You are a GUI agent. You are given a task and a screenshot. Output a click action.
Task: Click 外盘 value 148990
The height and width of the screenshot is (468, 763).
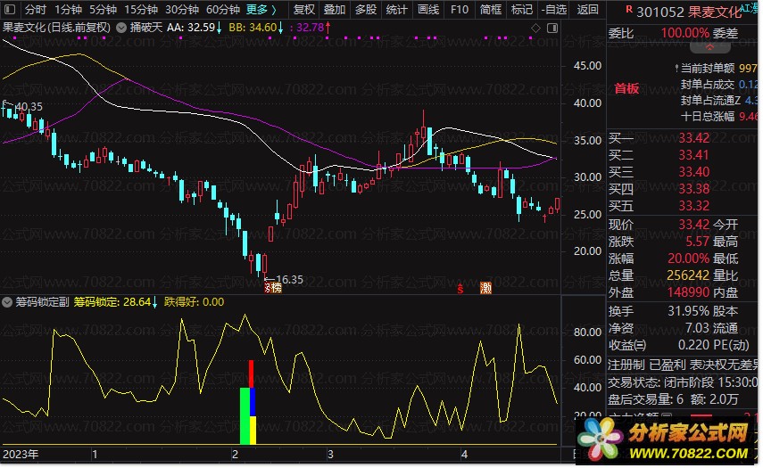pos(687,292)
